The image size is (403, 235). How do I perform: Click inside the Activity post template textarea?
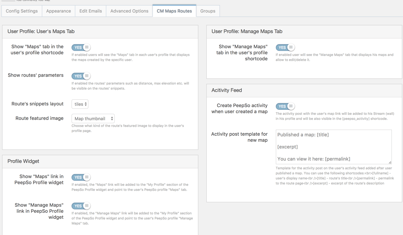333,147
